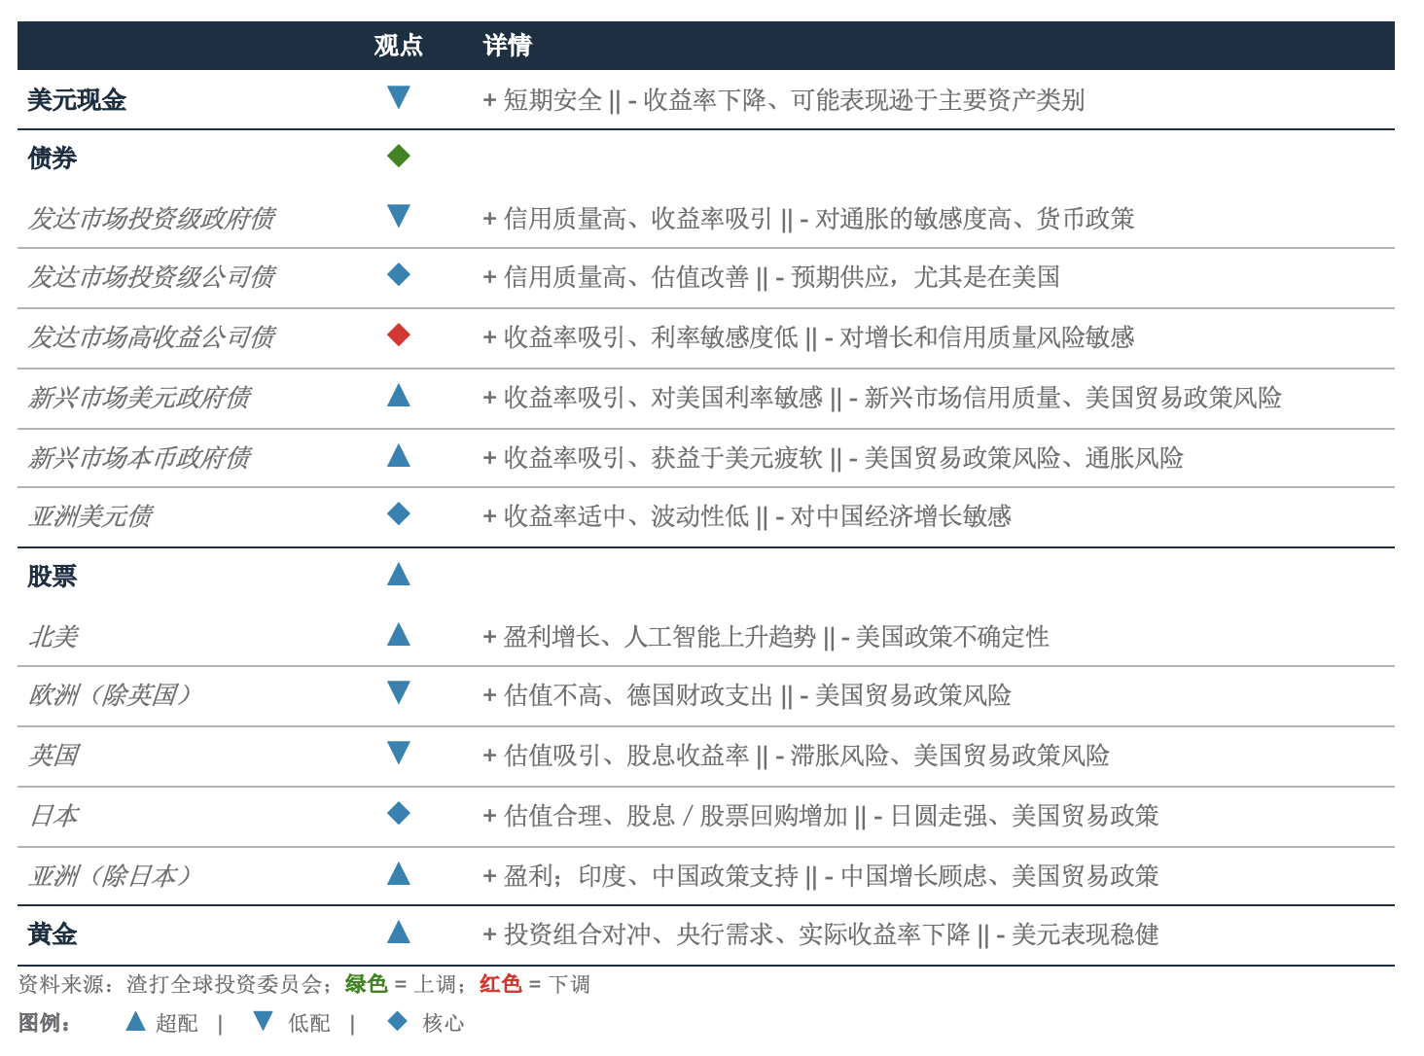Image resolution: width=1424 pixels, height=1056 pixels.
Task: Click the 北美 row details text
Action: [765, 637]
